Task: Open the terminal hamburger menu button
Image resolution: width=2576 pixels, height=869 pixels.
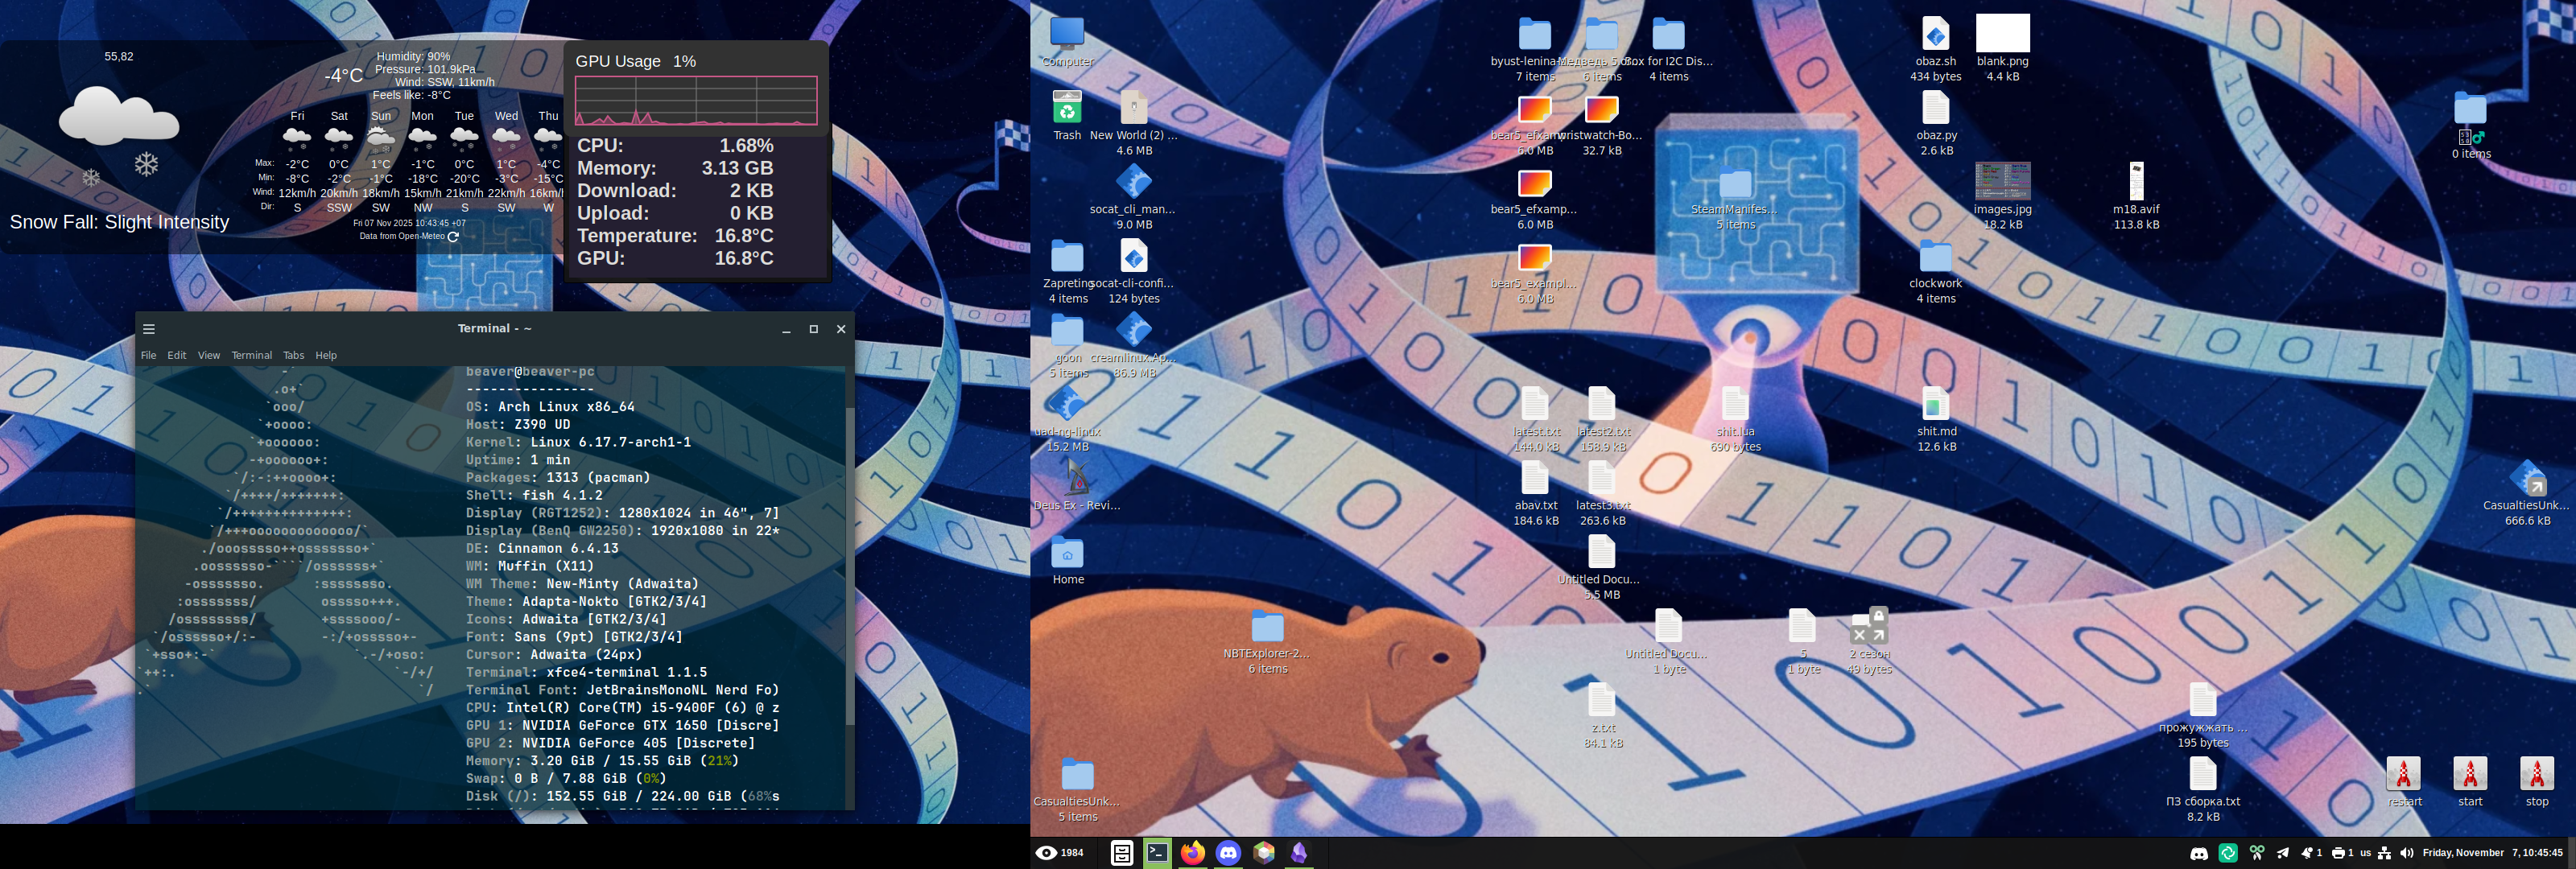Action: coord(149,329)
